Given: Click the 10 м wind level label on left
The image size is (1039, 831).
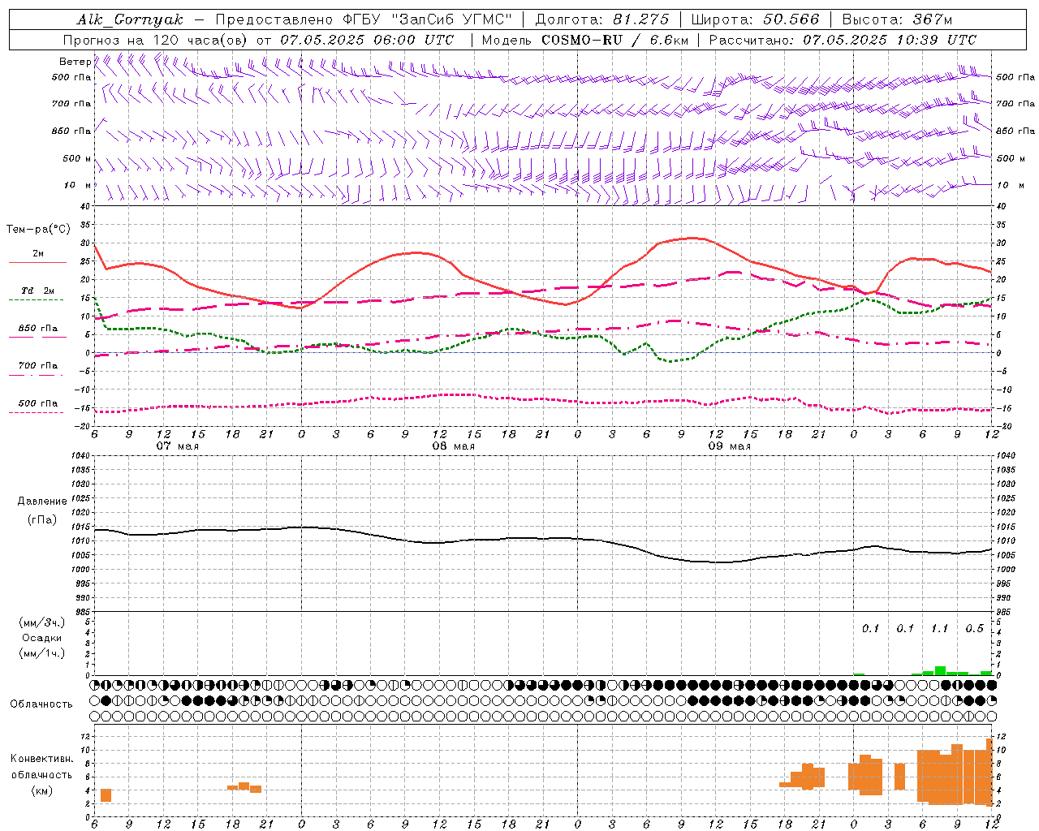Looking at the screenshot, I should pos(78,185).
